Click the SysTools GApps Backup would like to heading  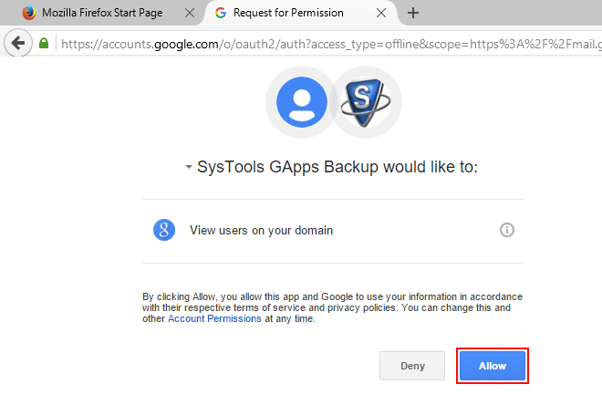coord(337,167)
